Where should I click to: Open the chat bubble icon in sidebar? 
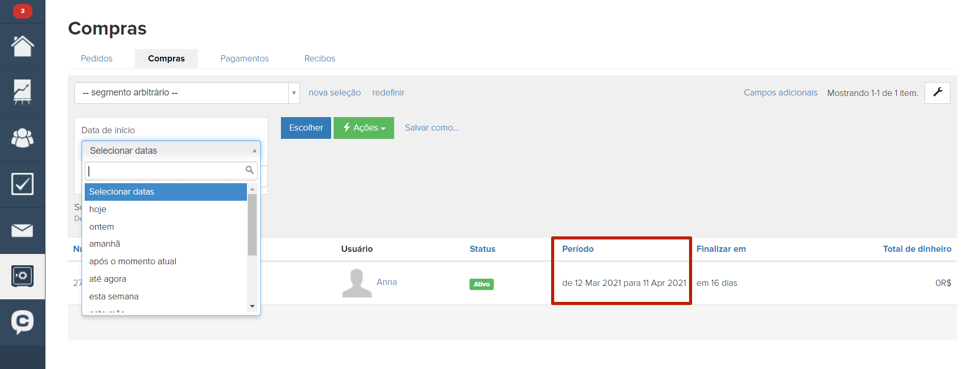[22, 322]
